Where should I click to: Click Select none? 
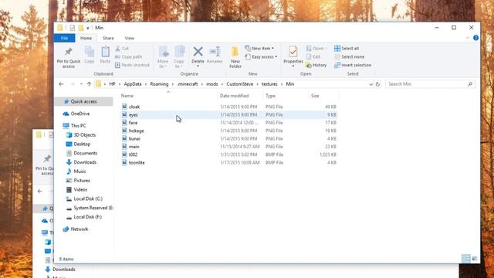coord(350,56)
